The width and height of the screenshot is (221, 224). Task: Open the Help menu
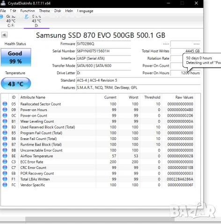coord(69,11)
